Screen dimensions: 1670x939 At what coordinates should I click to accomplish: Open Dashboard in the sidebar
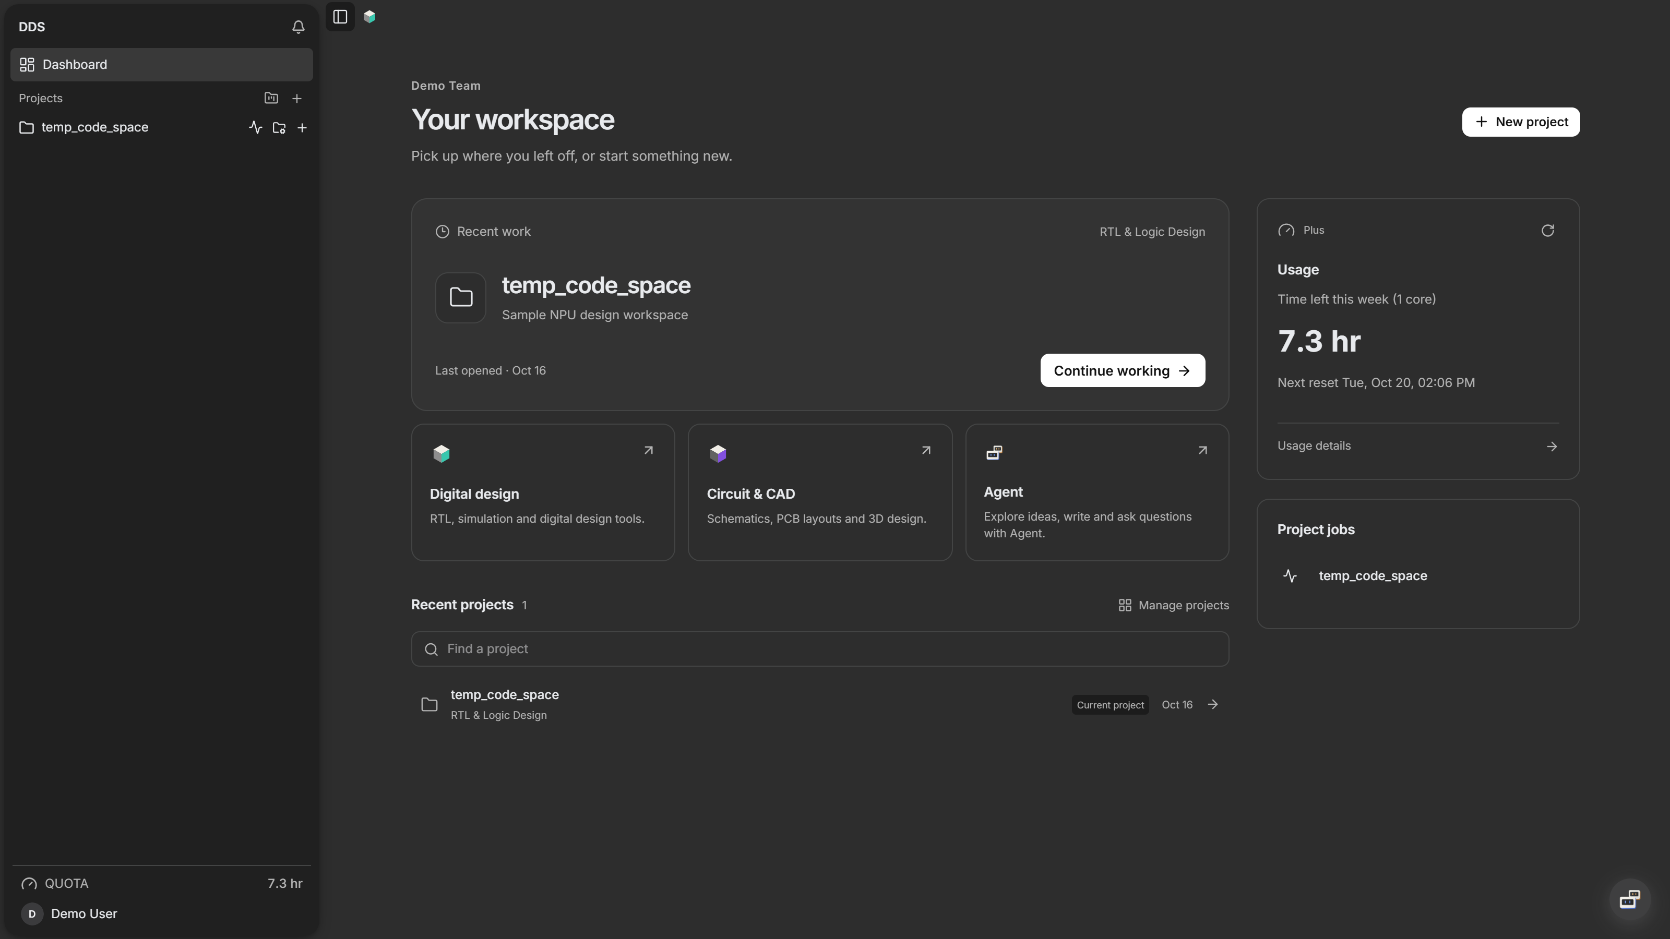click(x=161, y=64)
